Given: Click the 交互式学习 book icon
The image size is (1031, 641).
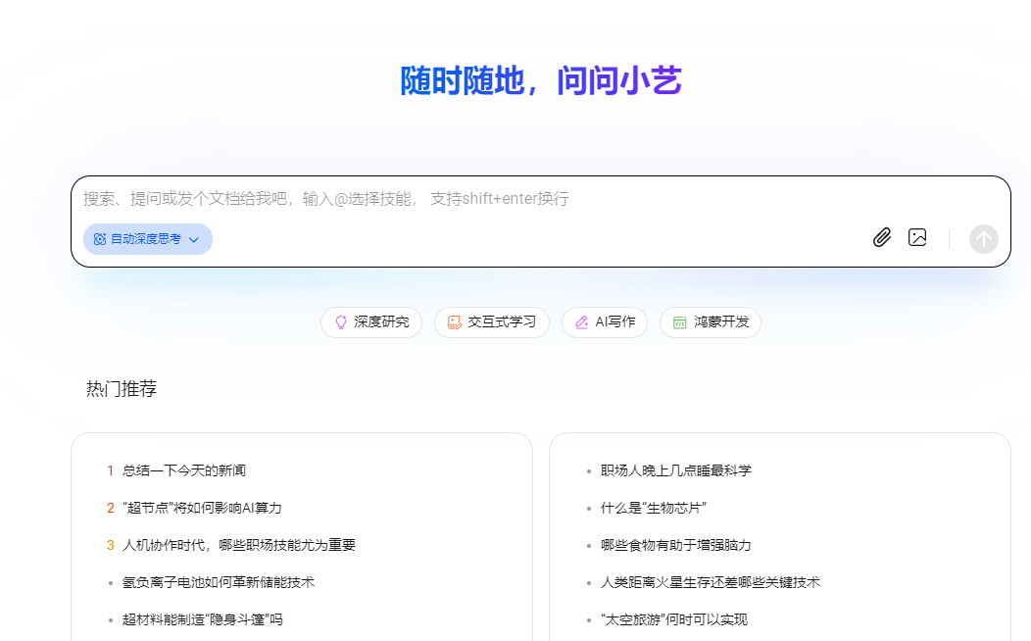Looking at the screenshot, I should pos(454,321).
